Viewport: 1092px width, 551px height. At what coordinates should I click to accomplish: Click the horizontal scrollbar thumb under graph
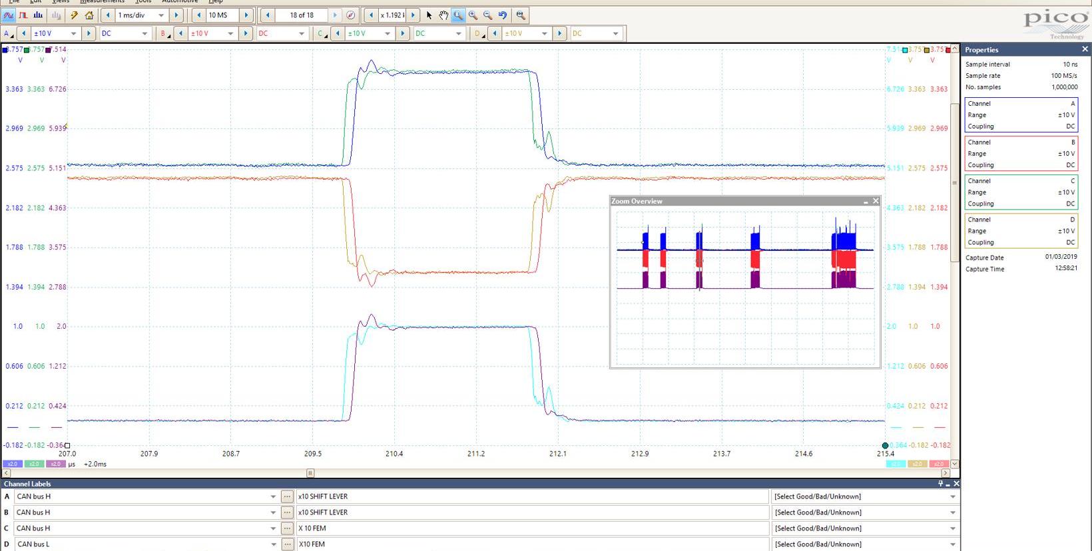click(x=310, y=473)
